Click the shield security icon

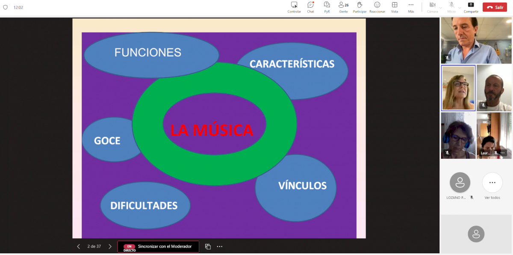coord(6,7)
